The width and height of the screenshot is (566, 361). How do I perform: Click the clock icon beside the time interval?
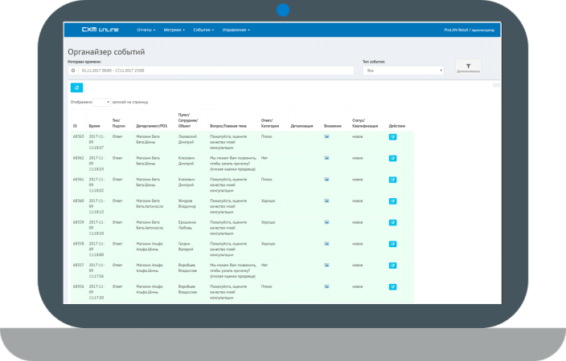pos(72,71)
